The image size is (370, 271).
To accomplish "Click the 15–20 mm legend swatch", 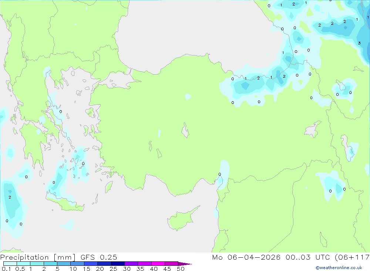I will [91, 264].
